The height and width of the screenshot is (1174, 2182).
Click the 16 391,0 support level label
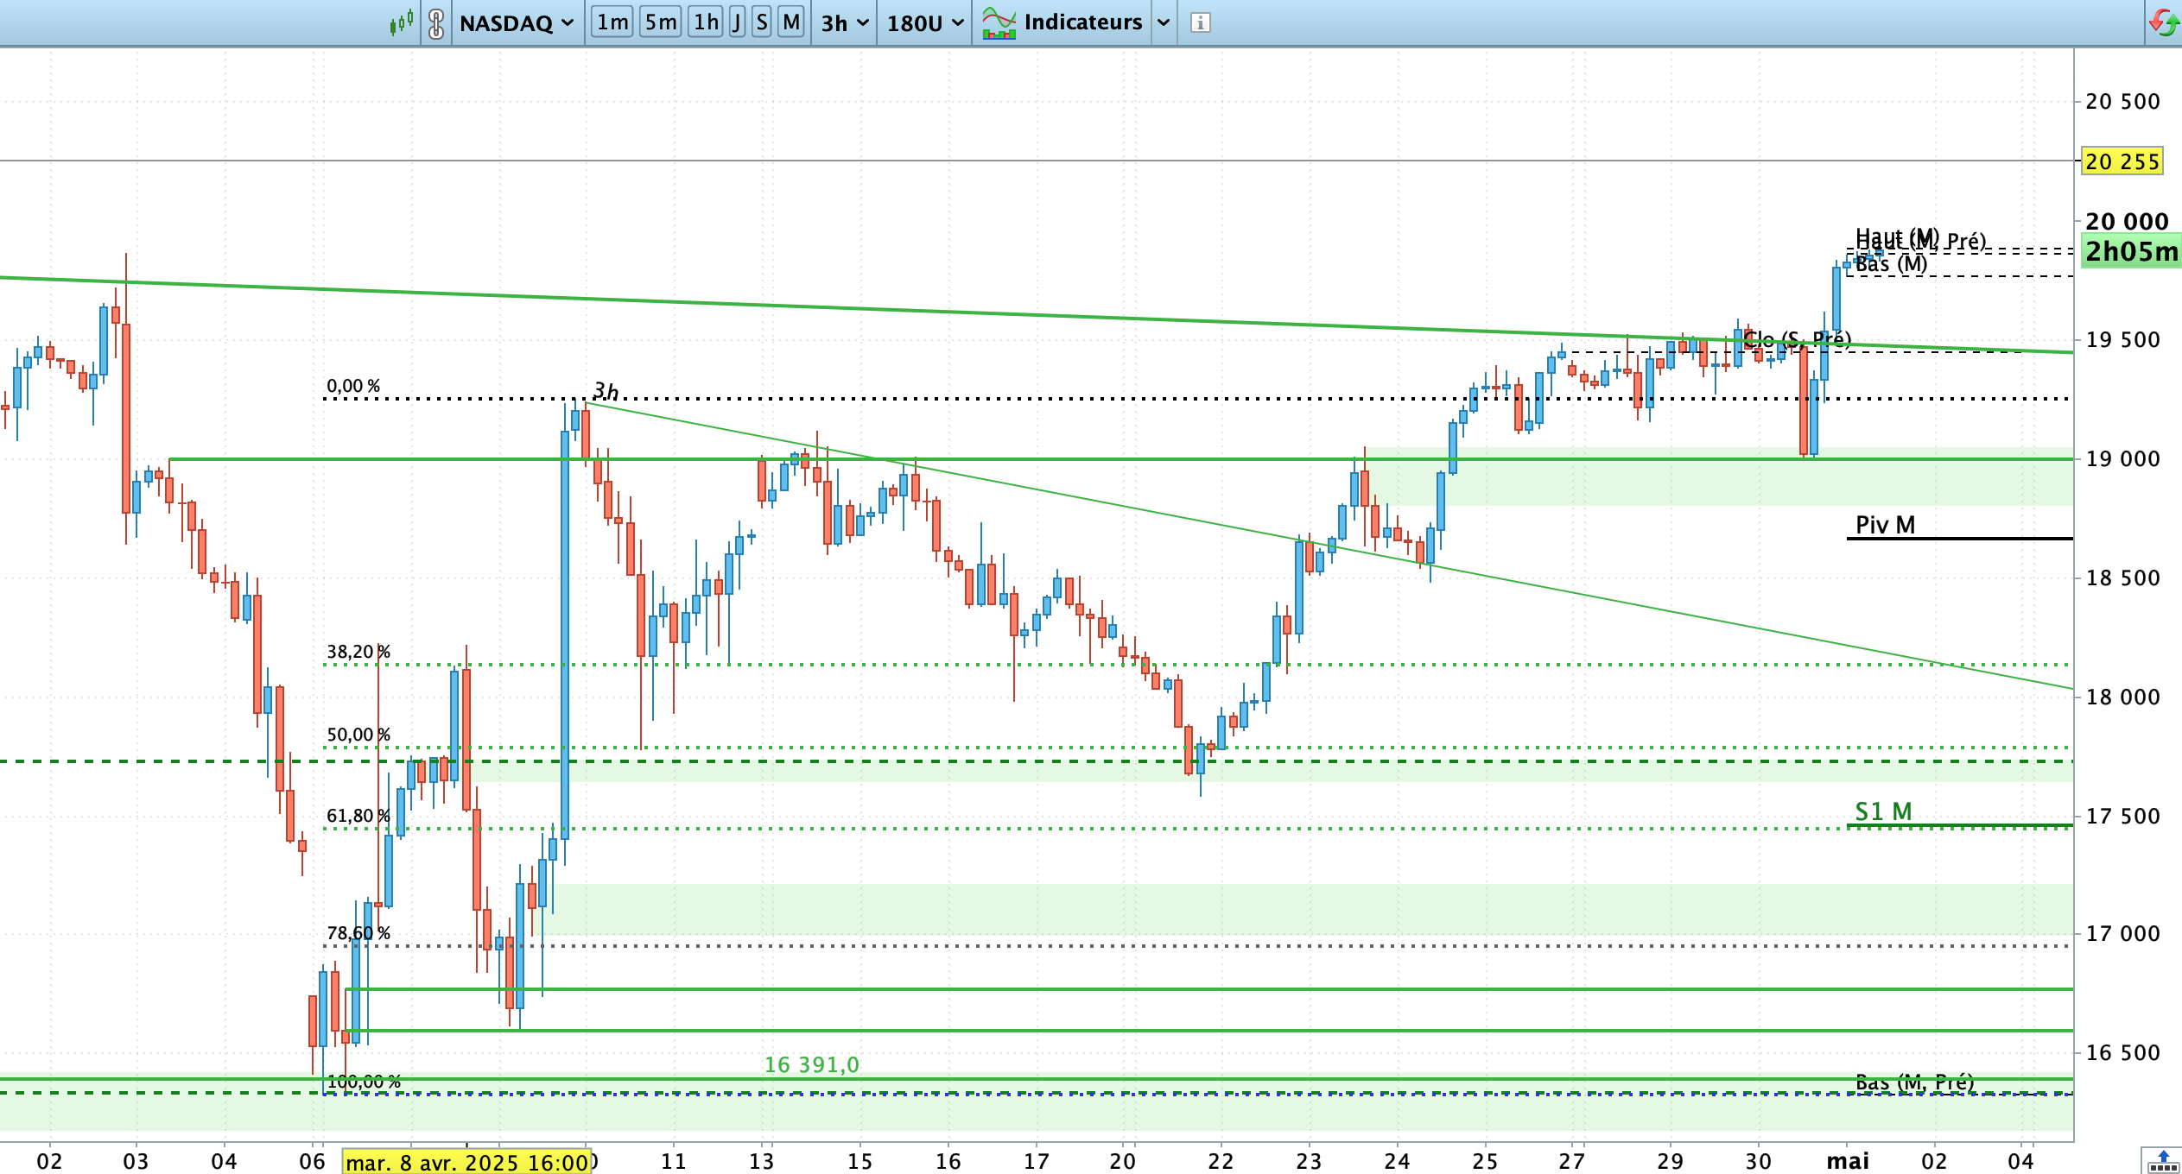(x=811, y=1064)
